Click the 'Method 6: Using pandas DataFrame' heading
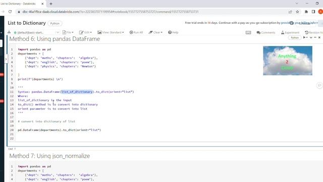 55,39
